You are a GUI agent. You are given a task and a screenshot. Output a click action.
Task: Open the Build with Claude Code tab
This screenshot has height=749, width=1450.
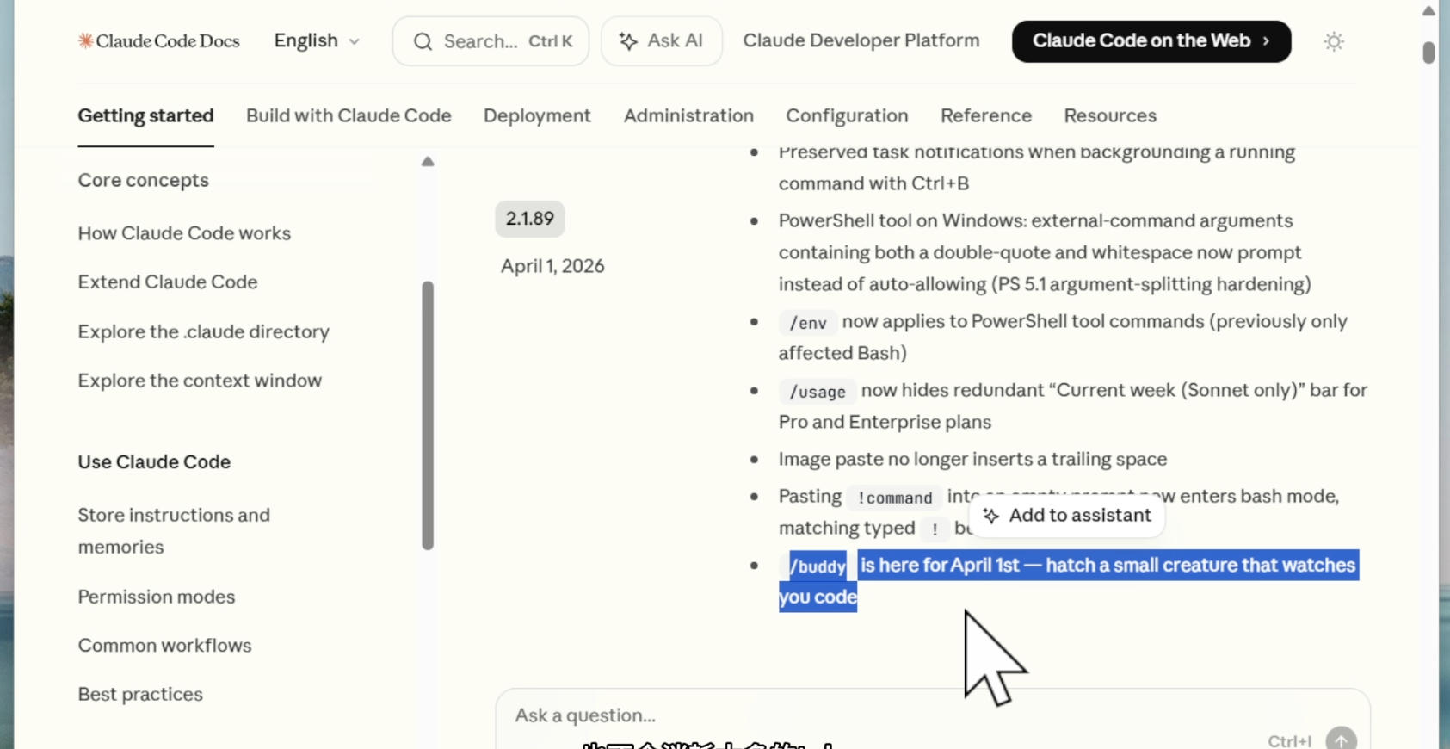click(x=349, y=115)
